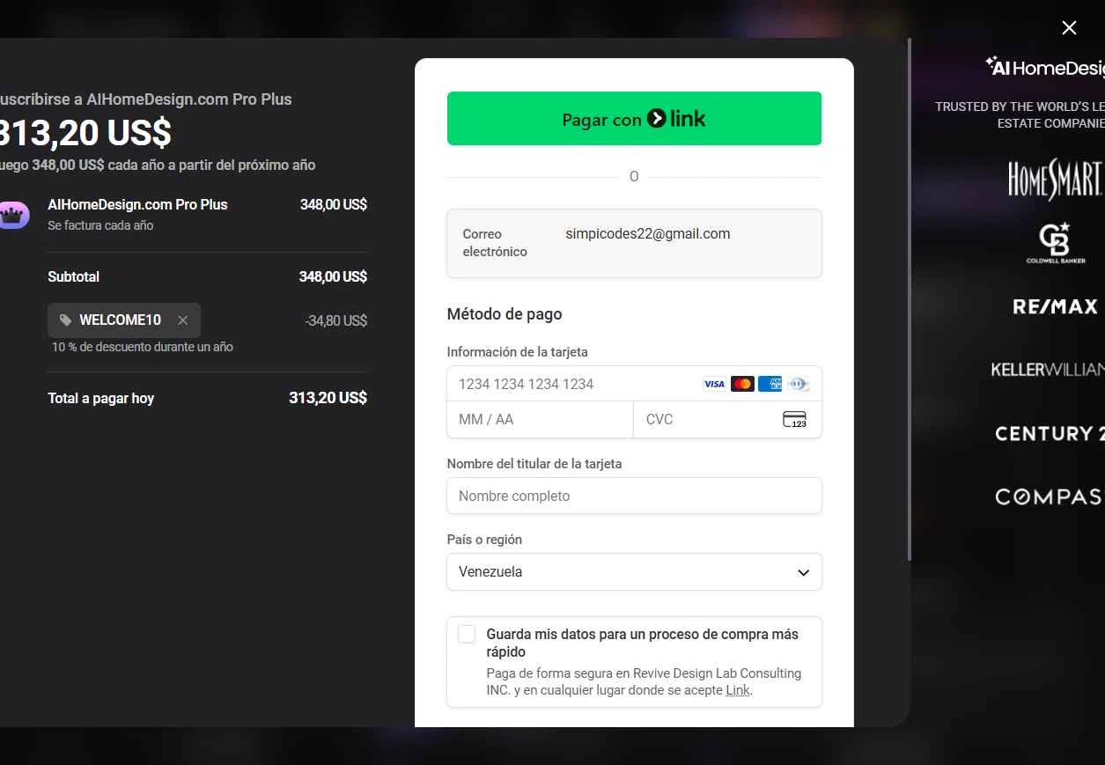Open the País o región dropdown
Screen dimensions: 1105x765
(x=634, y=571)
